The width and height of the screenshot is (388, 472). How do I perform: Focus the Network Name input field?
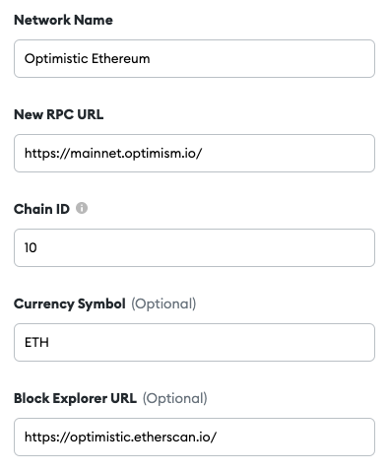(x=194, y=59)
